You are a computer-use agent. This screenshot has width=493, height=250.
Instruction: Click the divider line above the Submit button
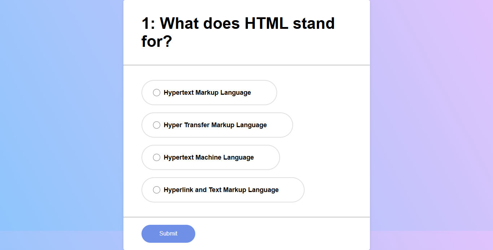(247, 217)
